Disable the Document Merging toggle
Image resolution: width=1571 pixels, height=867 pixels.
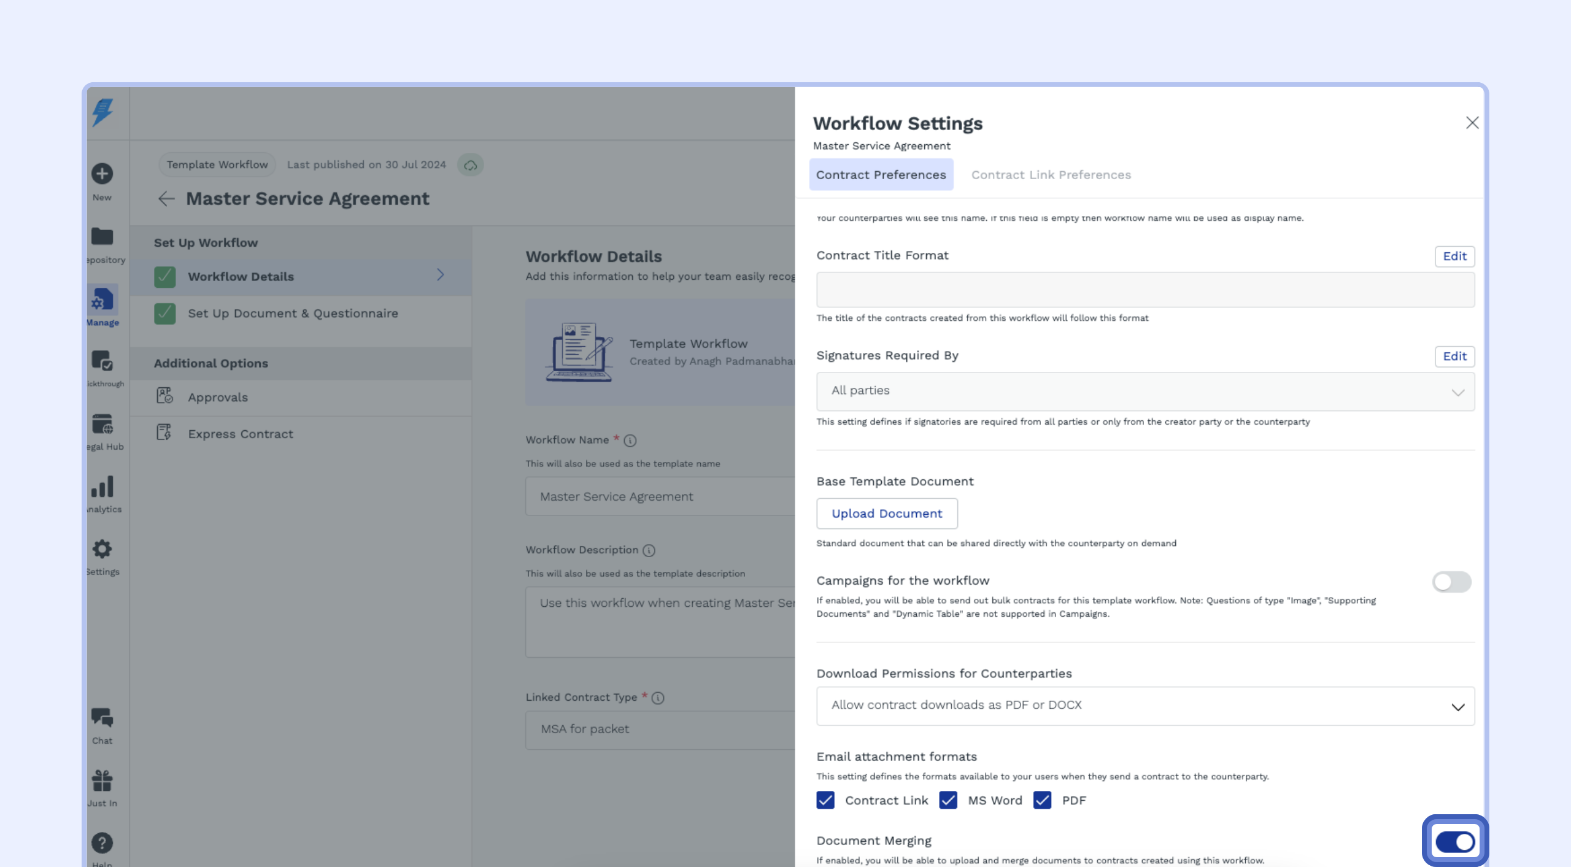(x=1455, y=842)
